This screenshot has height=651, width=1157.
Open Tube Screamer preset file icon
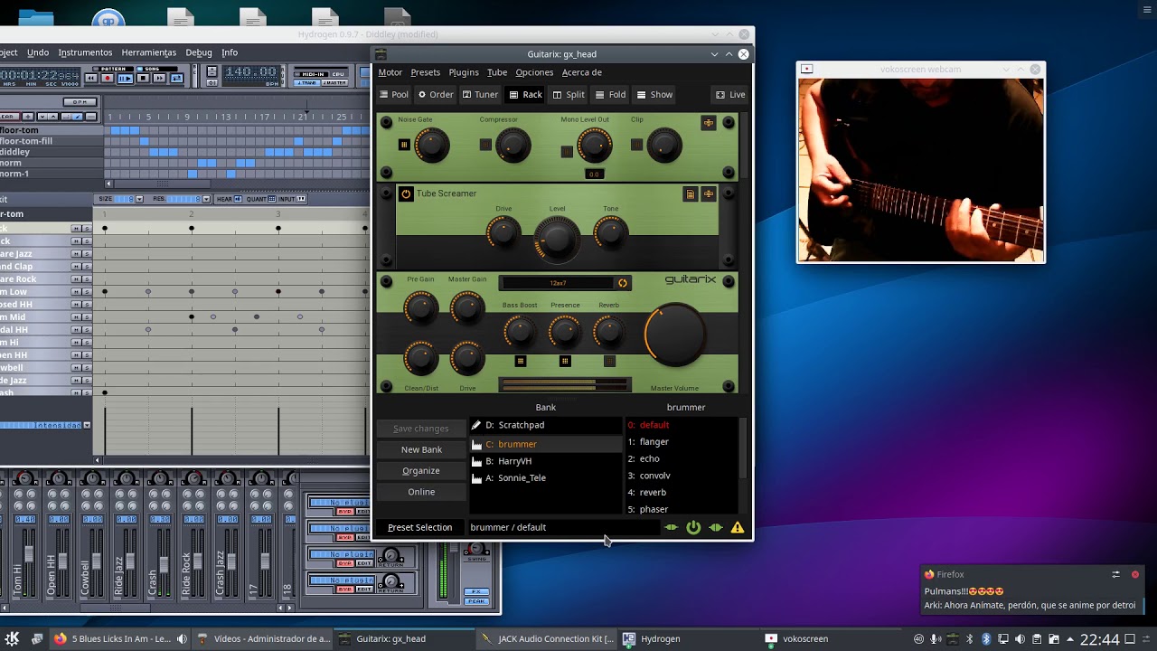pyautogui.click(x=691, y=193)
